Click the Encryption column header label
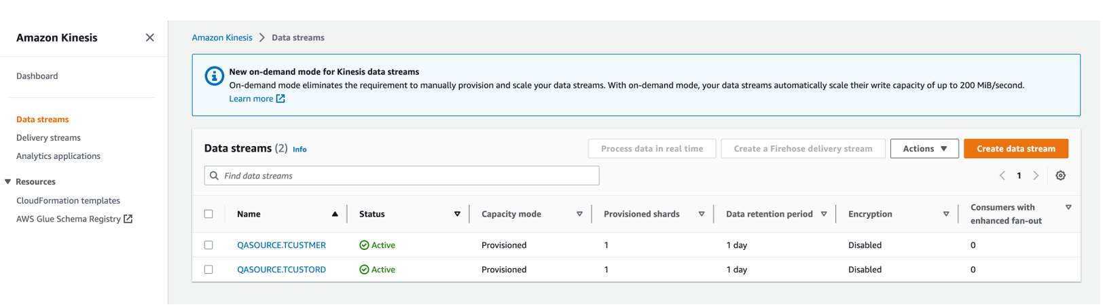1103x307 pixels. [871, 215]
